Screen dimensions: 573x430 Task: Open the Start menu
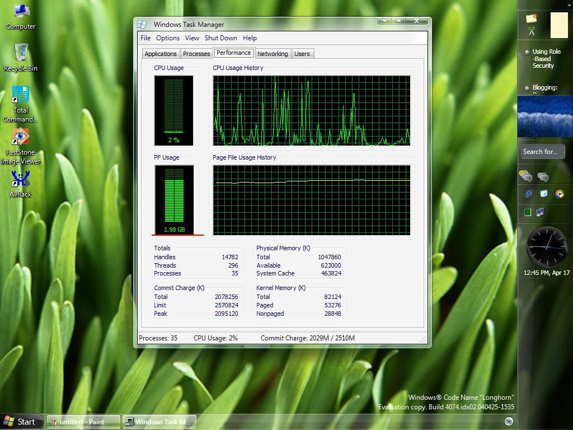click(x=22, y=422)
